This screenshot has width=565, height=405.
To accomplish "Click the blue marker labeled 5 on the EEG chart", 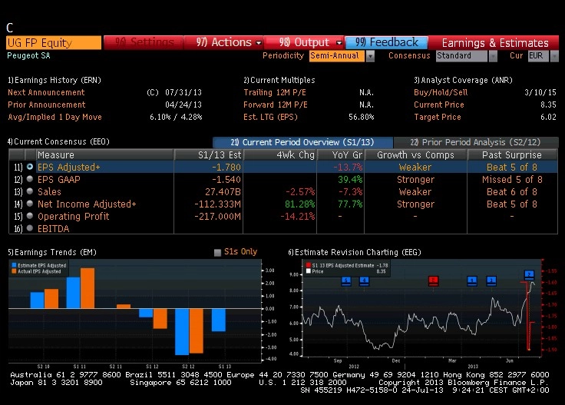I will pyautogui.click(x=346, y=281).
